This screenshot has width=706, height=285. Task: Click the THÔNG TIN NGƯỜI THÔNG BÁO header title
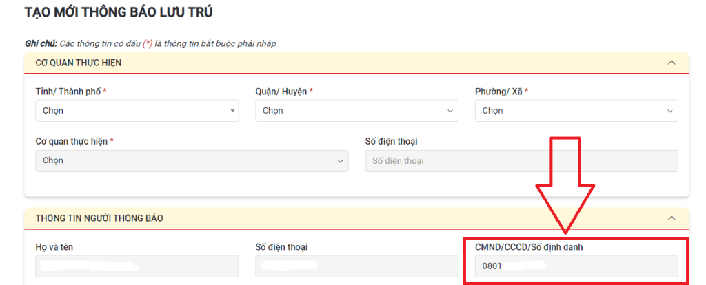[99, 218]
